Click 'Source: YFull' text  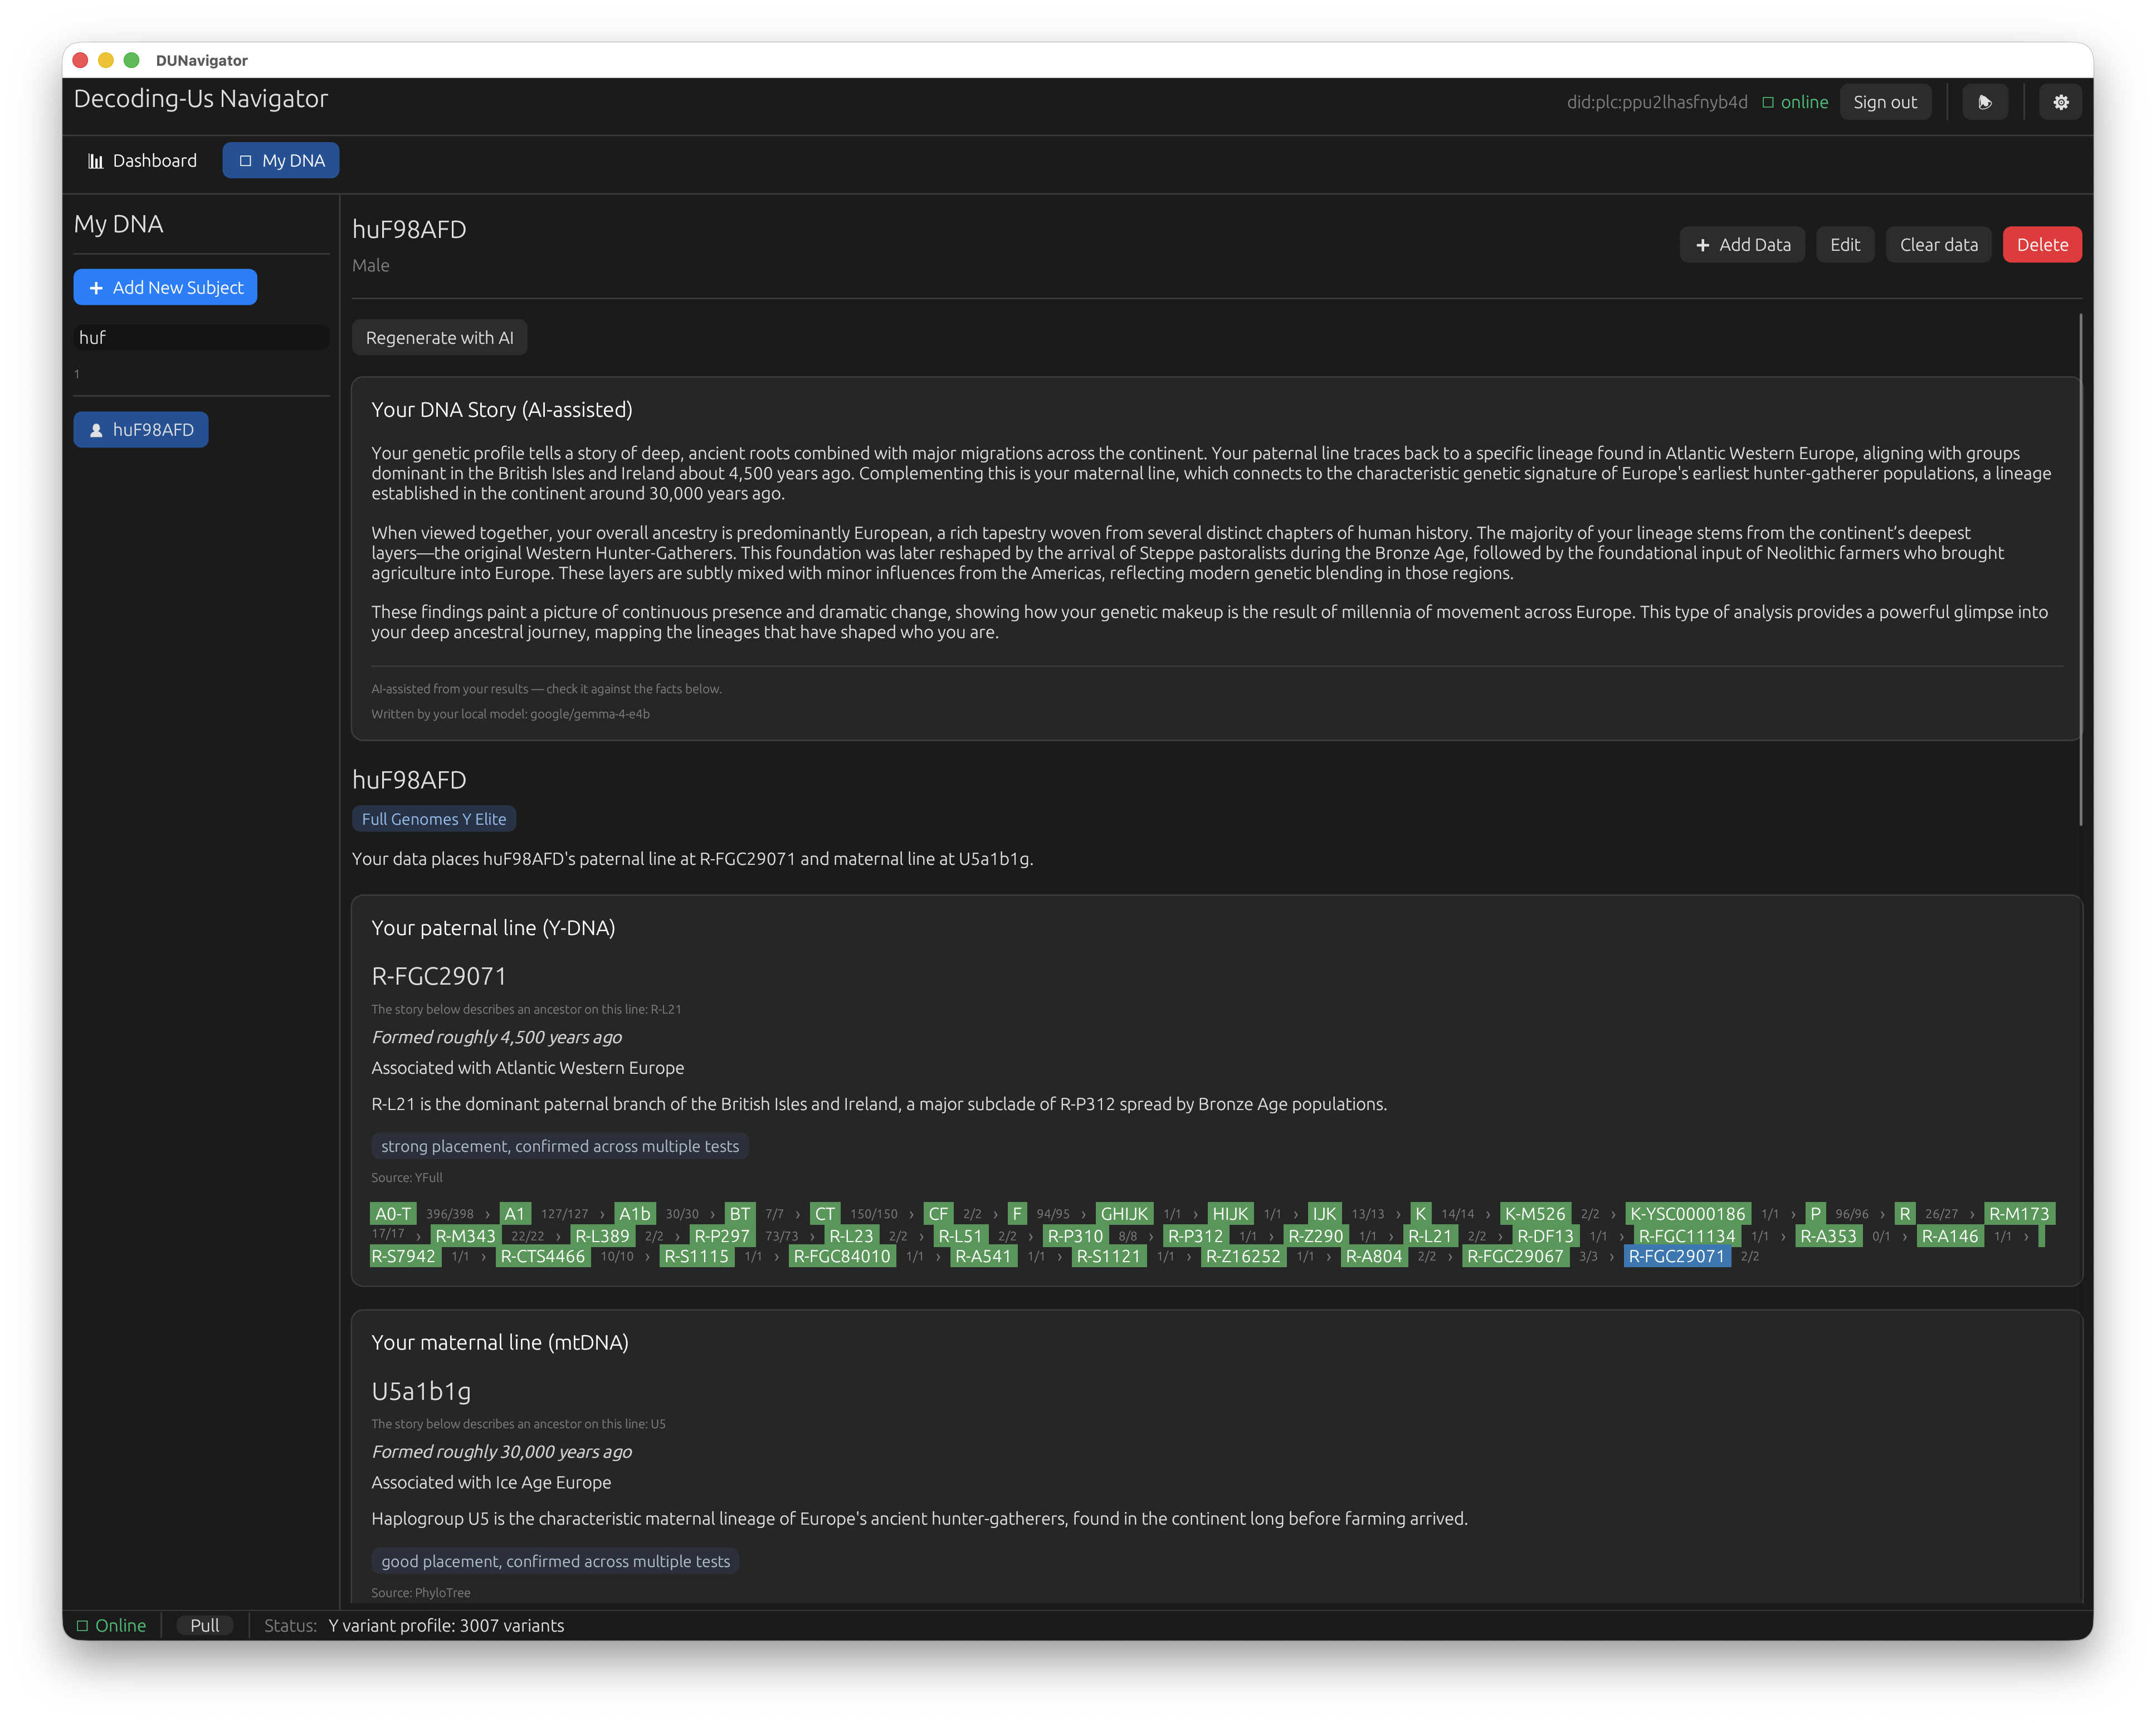(x=406, y=1178)
